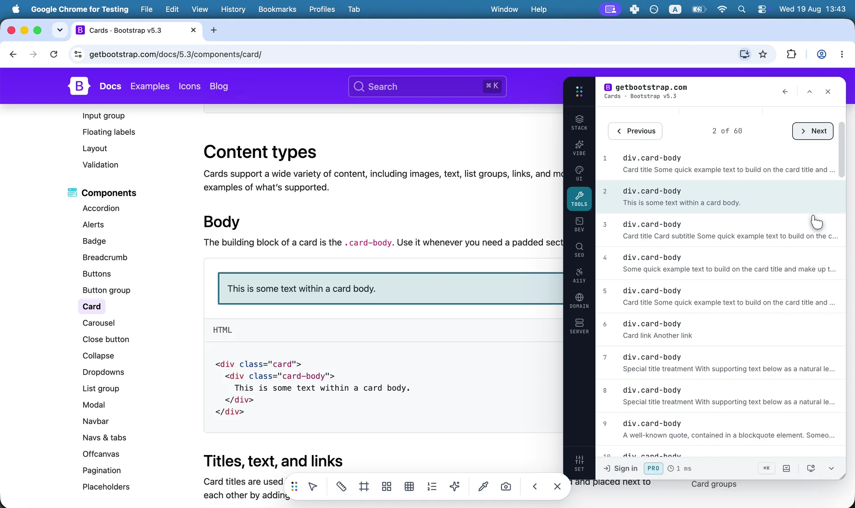This screenshot has width=855, height=508.
Task: Select the table grid tool
Action: click(409, 487)
